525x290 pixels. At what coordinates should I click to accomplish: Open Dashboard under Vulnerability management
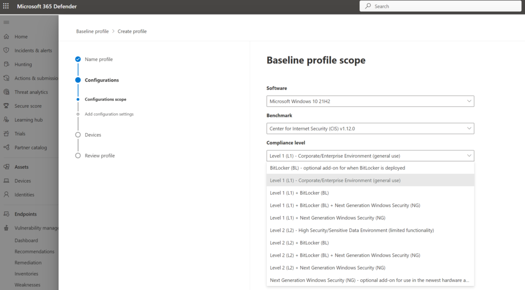26,240
